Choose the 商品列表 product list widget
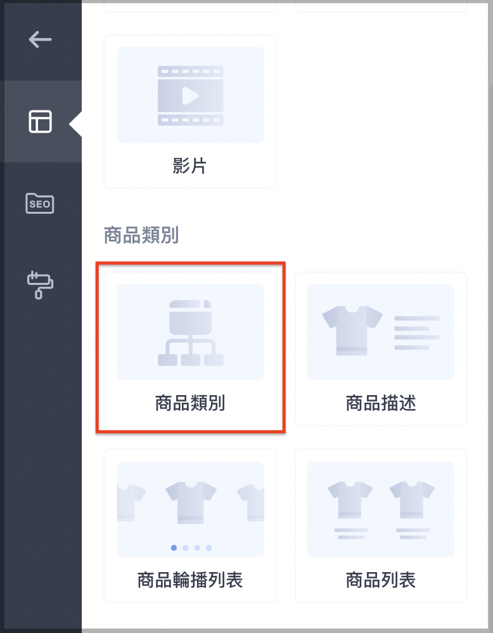This screenshot has height=633, width=493. click(x=381, y=526)
